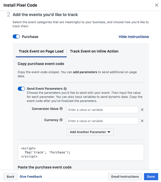Open the add parameters link

(x=85, y=72)
